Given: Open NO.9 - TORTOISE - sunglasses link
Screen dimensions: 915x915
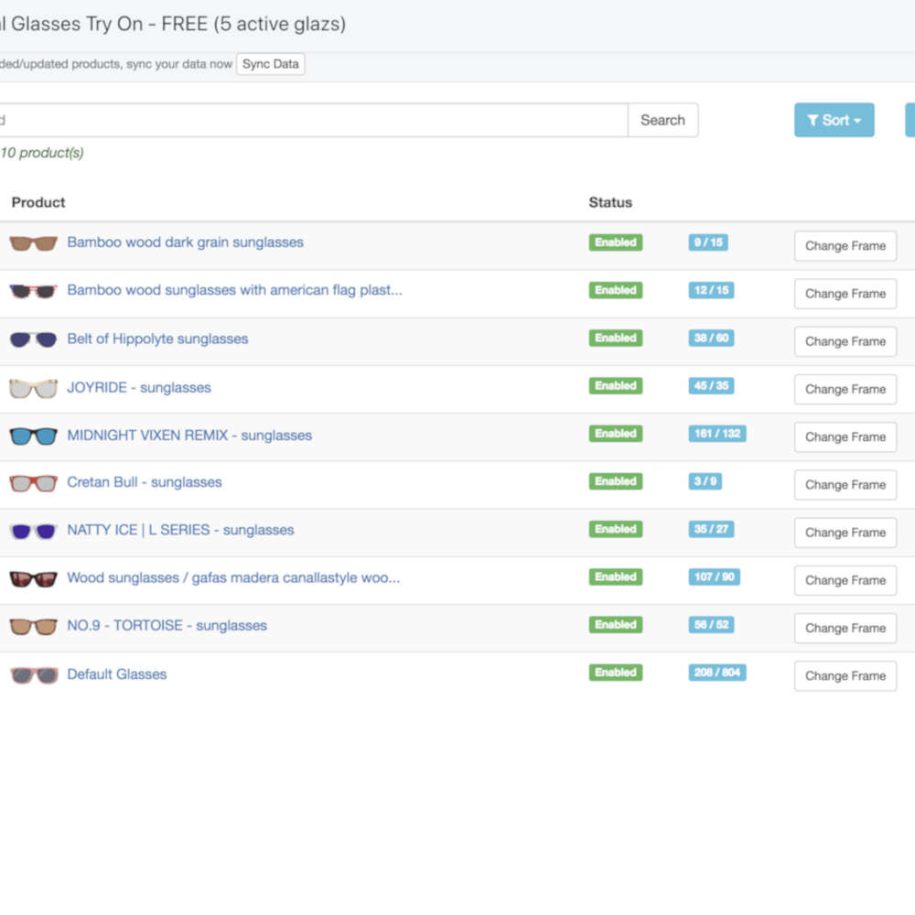Looking at the screenshot, I should click(x=167, y=626).
